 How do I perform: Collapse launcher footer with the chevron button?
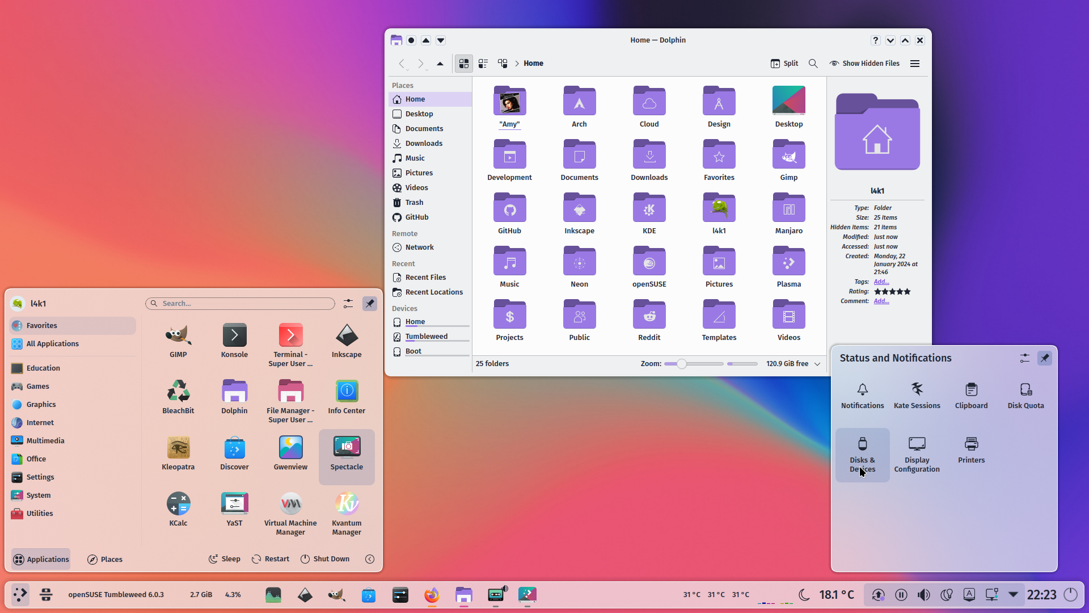point(370,559)
